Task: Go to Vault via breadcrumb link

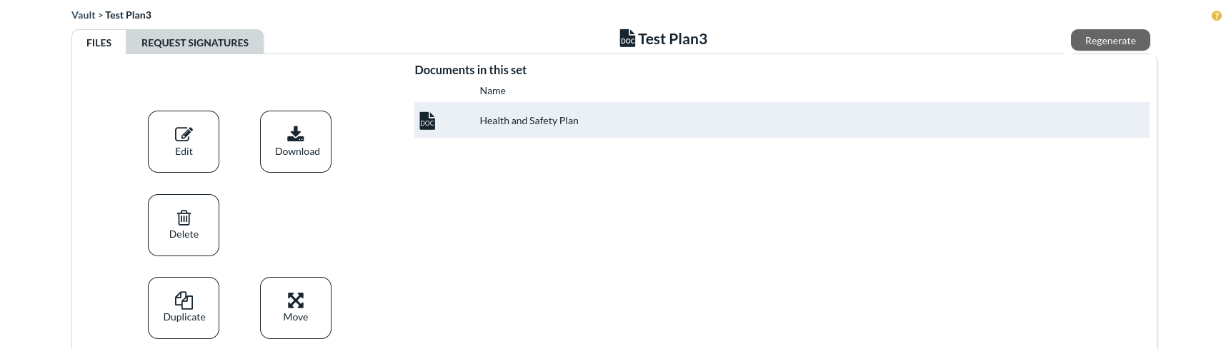Action: (x=83, y=15)
